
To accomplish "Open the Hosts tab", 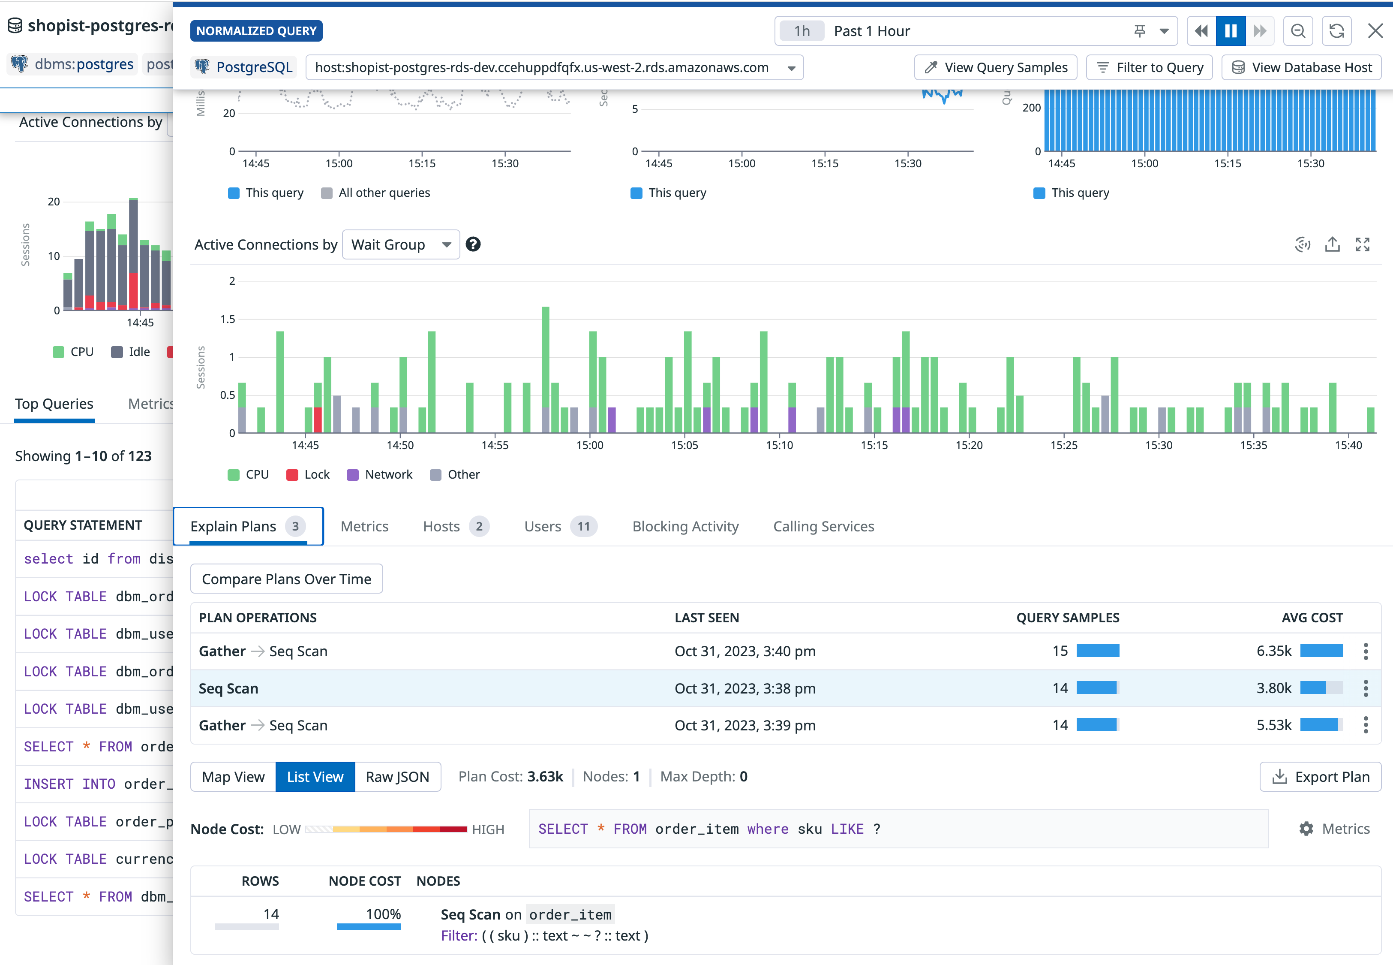I will coord(456,526).
